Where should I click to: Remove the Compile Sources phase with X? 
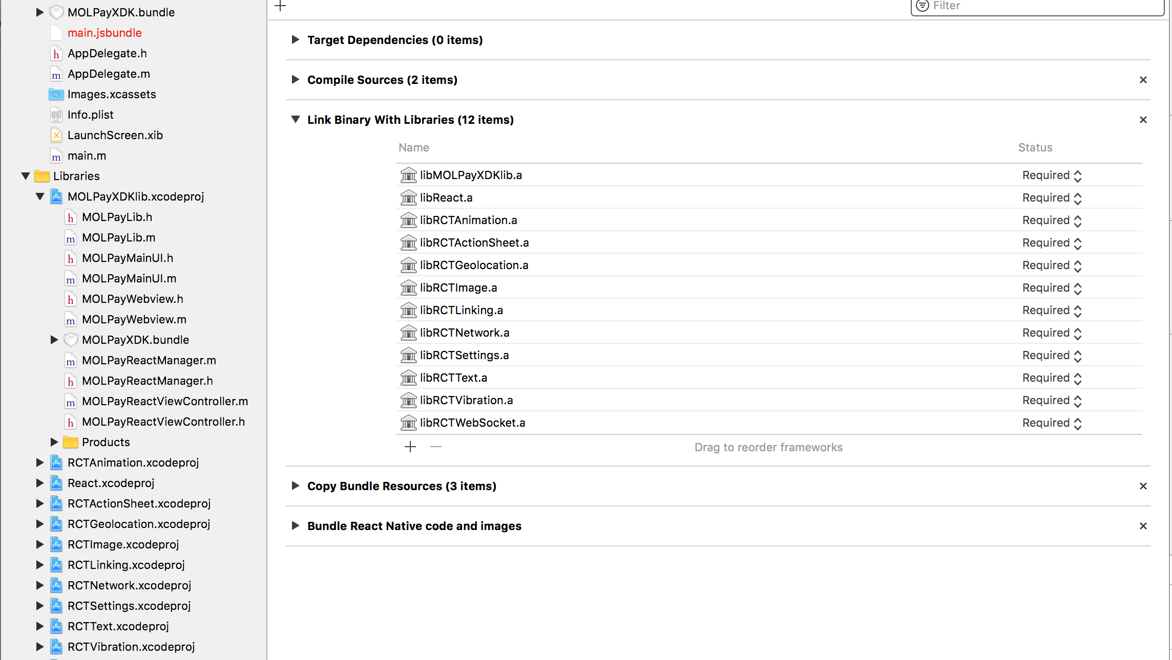tap(1143, 80)
